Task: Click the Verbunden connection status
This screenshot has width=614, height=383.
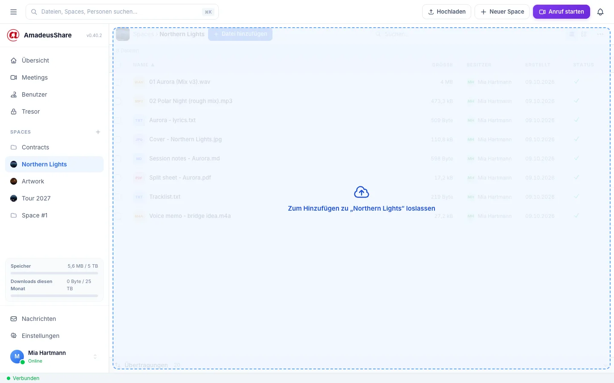Action: coord(23,378)
